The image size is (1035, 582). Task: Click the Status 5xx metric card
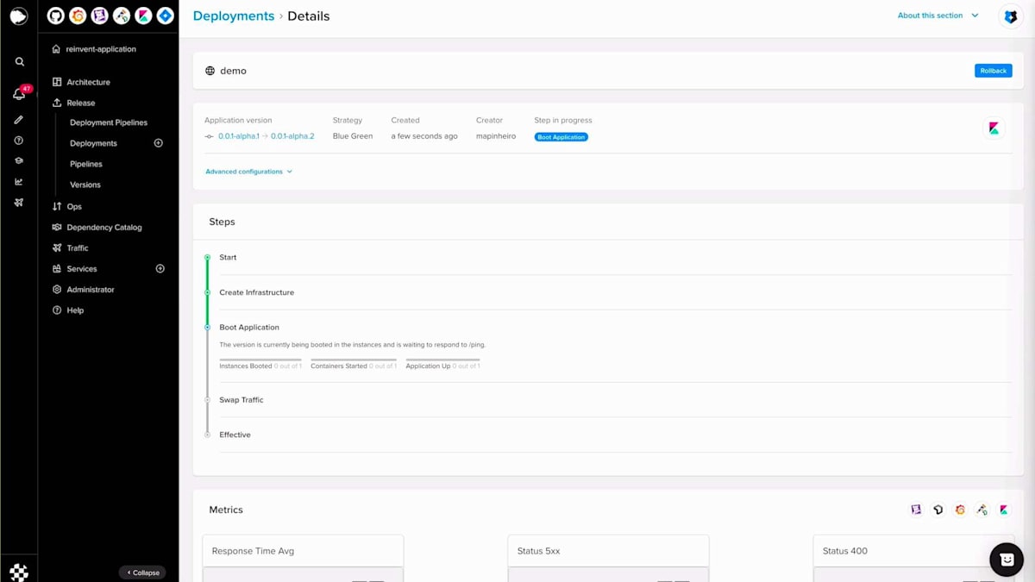[608, 558]
